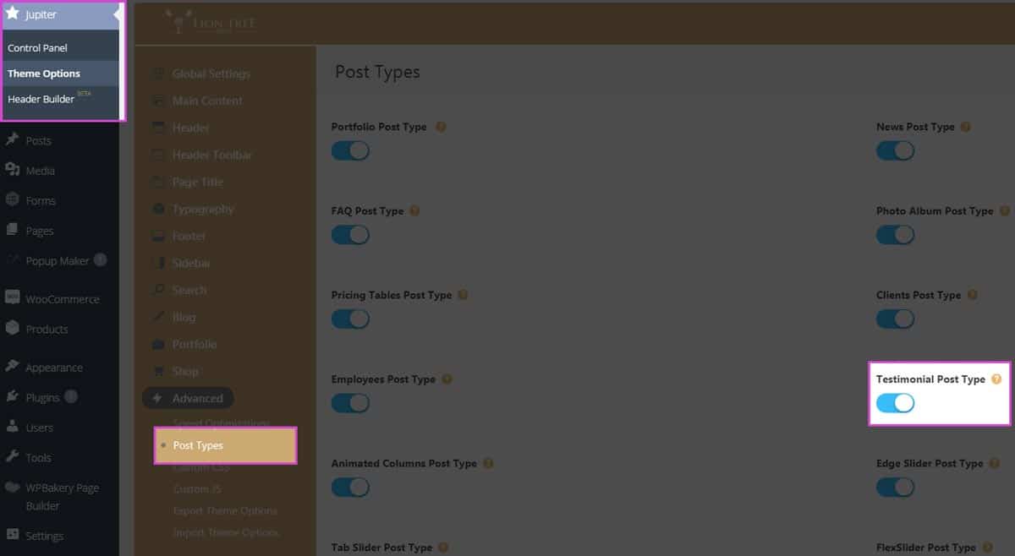The width and height of the screenshot is (1015, 556).
Task: Click the WordPress Settings icon
Action: [x=13, y=535]
